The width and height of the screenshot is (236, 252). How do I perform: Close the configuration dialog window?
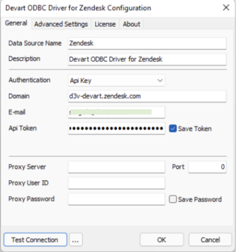click(x=226, y=8)
